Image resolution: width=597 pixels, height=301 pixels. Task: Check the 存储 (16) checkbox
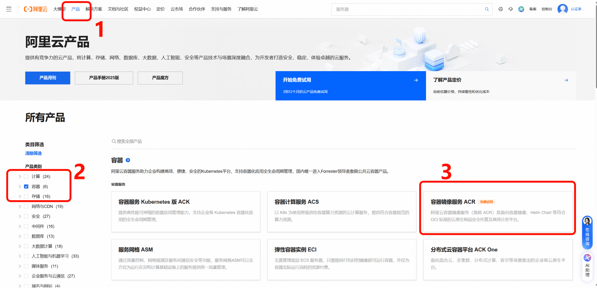26,196
